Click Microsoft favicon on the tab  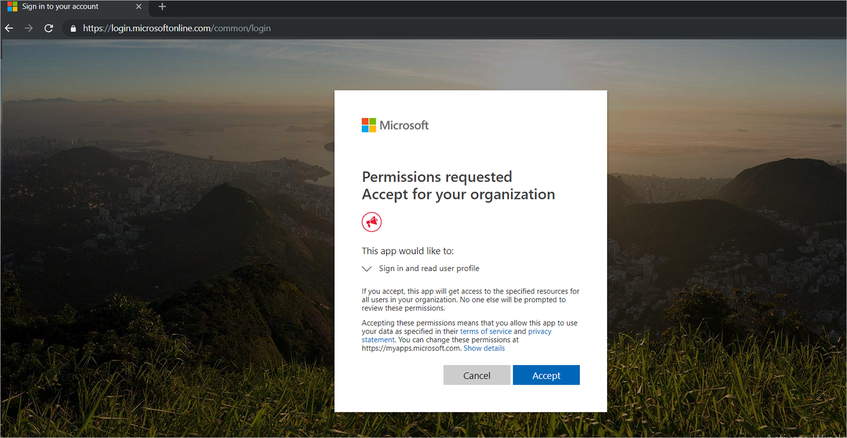pyautogui.click(x=12, y=6)
